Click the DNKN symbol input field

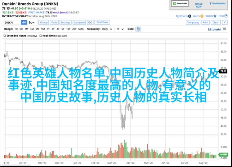12,23
